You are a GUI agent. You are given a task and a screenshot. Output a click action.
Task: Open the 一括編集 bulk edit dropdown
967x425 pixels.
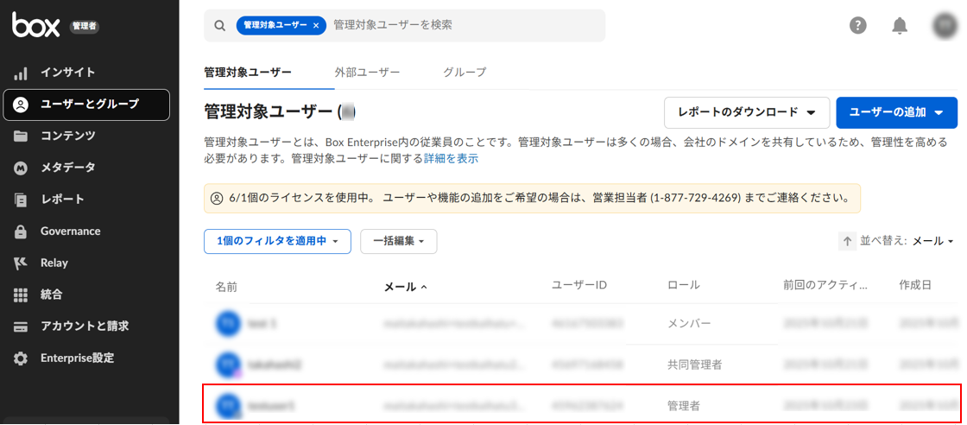coord(398,241)
